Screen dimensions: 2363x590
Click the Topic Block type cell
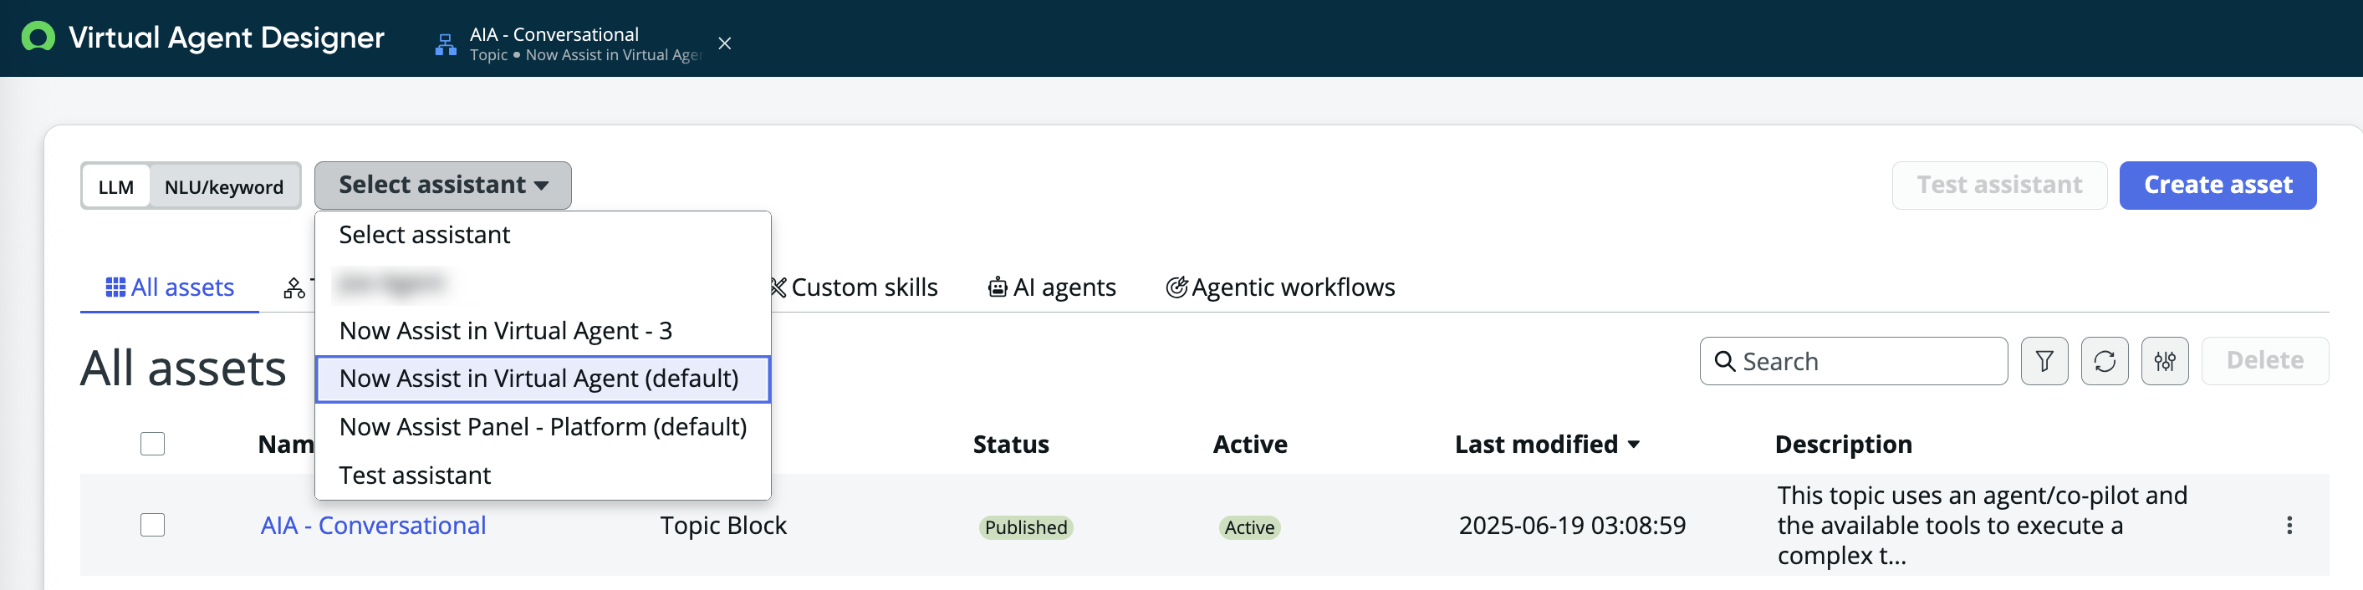[722, 526]
